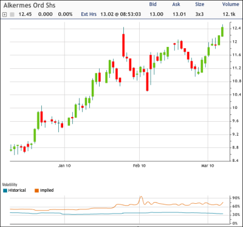Click the Historical legend label
Image resolution: width=243 pixels, height=227 pixels.
click(17, 190)
